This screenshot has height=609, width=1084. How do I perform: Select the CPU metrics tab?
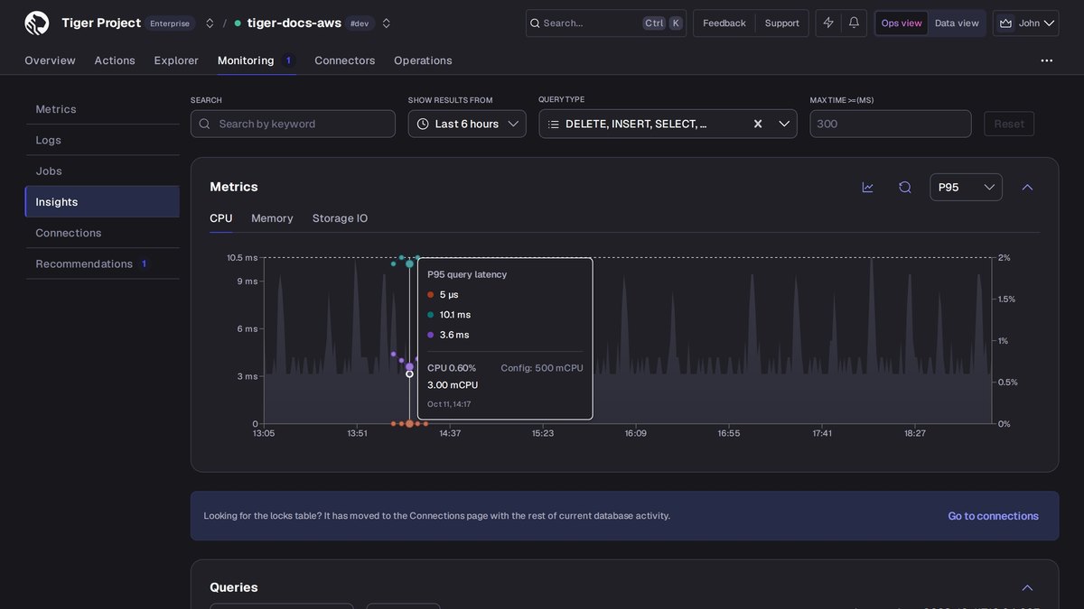click(221, 218)
